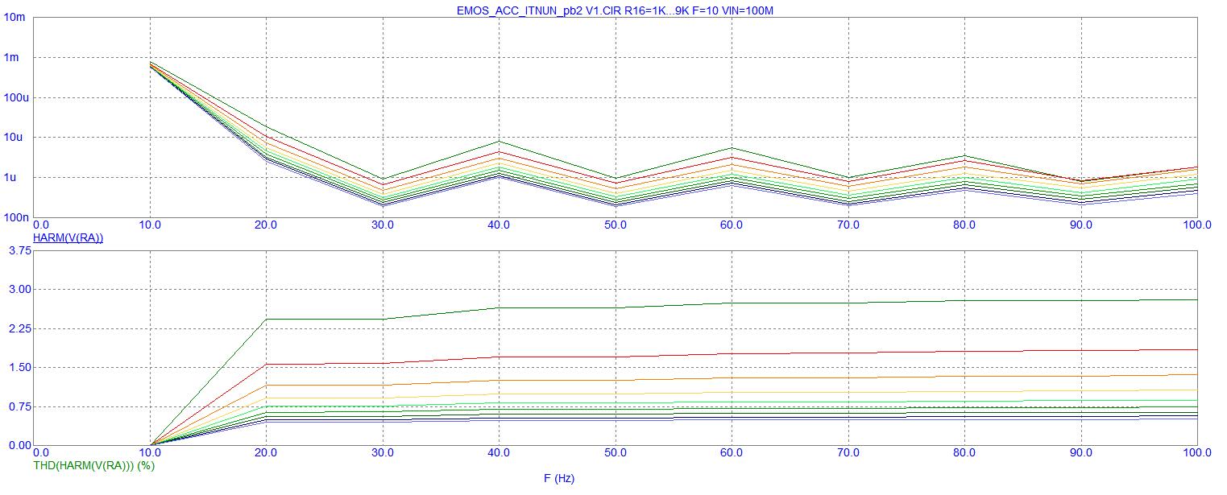
Task: Click 100.0 on the HARM plot x-axis
Action: pyautogui.click(x=1197, y=225)
